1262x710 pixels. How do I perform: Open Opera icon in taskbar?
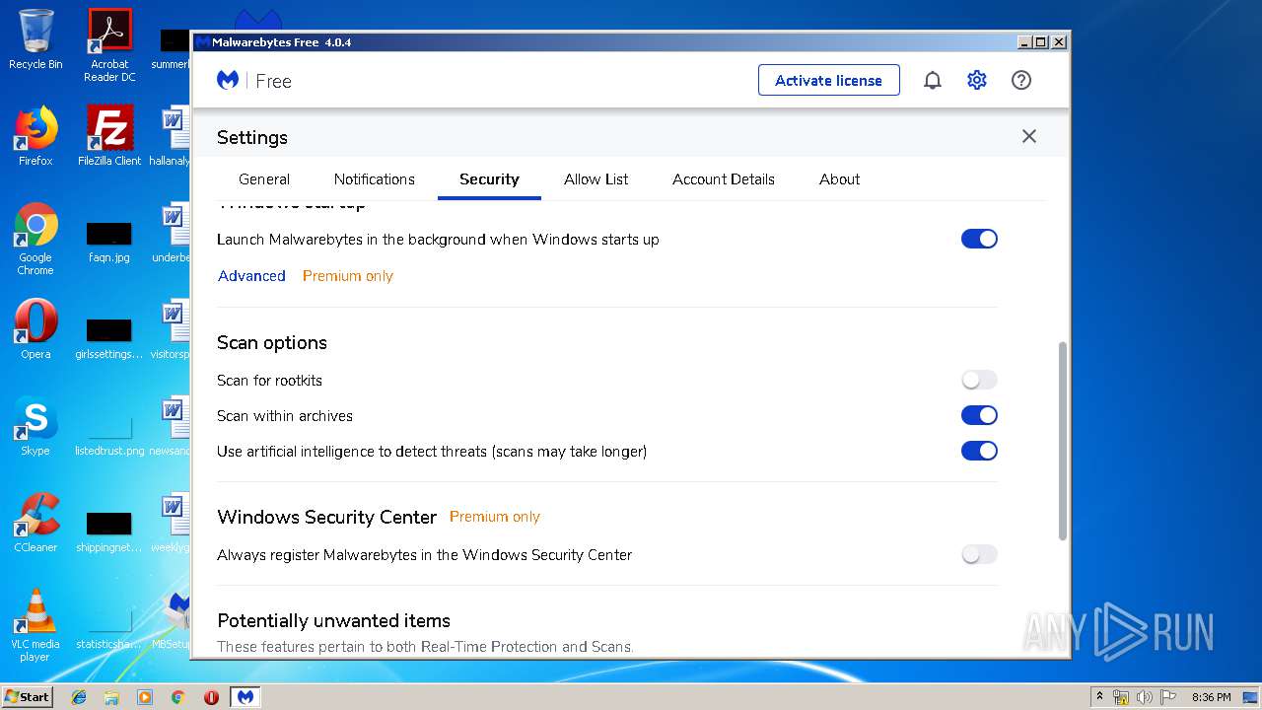coord(211,697)
